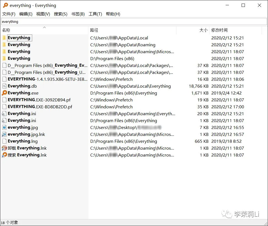Select folder icon of Everything in D:\Program Files (x86)

pyautogui.click(x=4, y=58)
